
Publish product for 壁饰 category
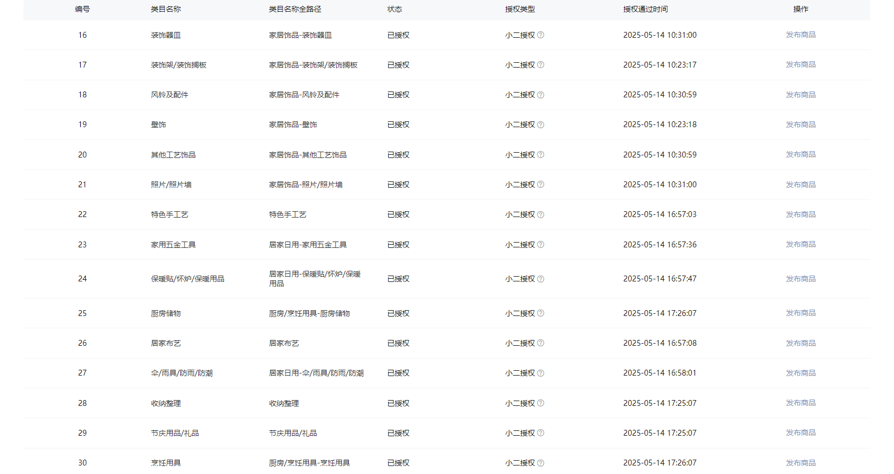tap(800, 124)
